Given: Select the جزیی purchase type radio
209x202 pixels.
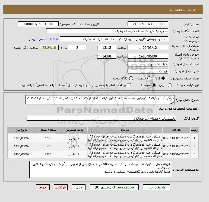Looking at the screenshot, I should [x=170, y=85].
